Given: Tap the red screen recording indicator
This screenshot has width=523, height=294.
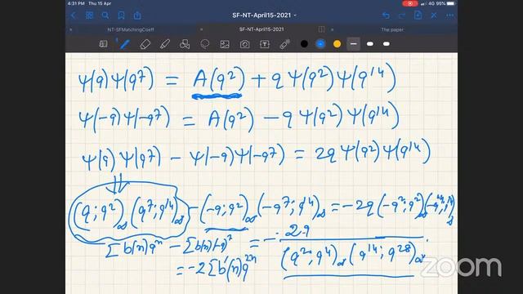Looking at the screenshot, I should (x=410, y=3).
